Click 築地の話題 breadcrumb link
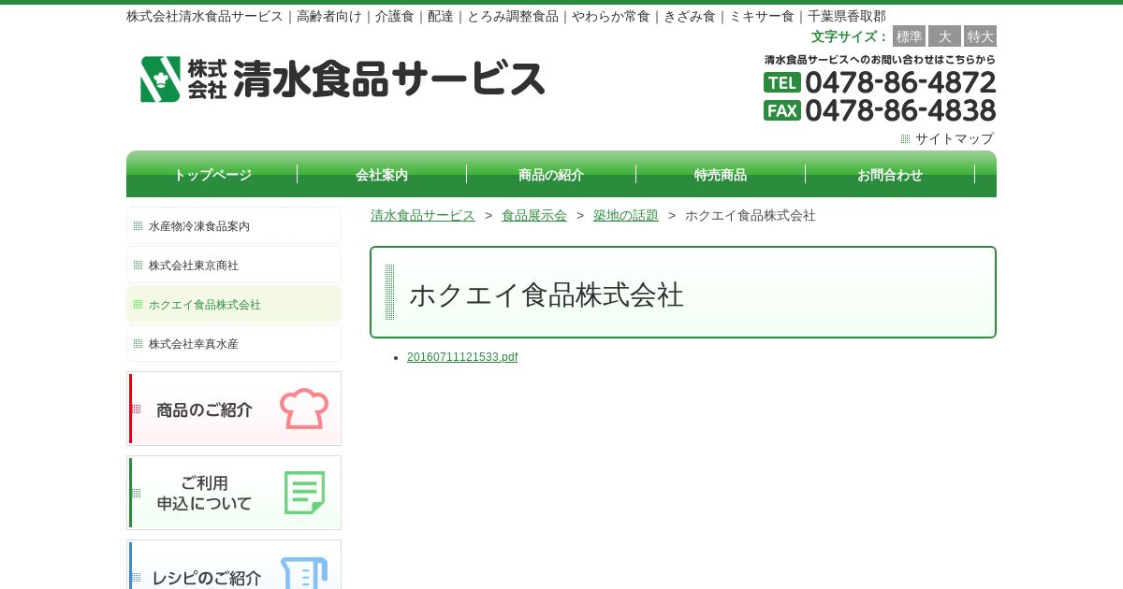1123x589 pixels. click(626, 215)
